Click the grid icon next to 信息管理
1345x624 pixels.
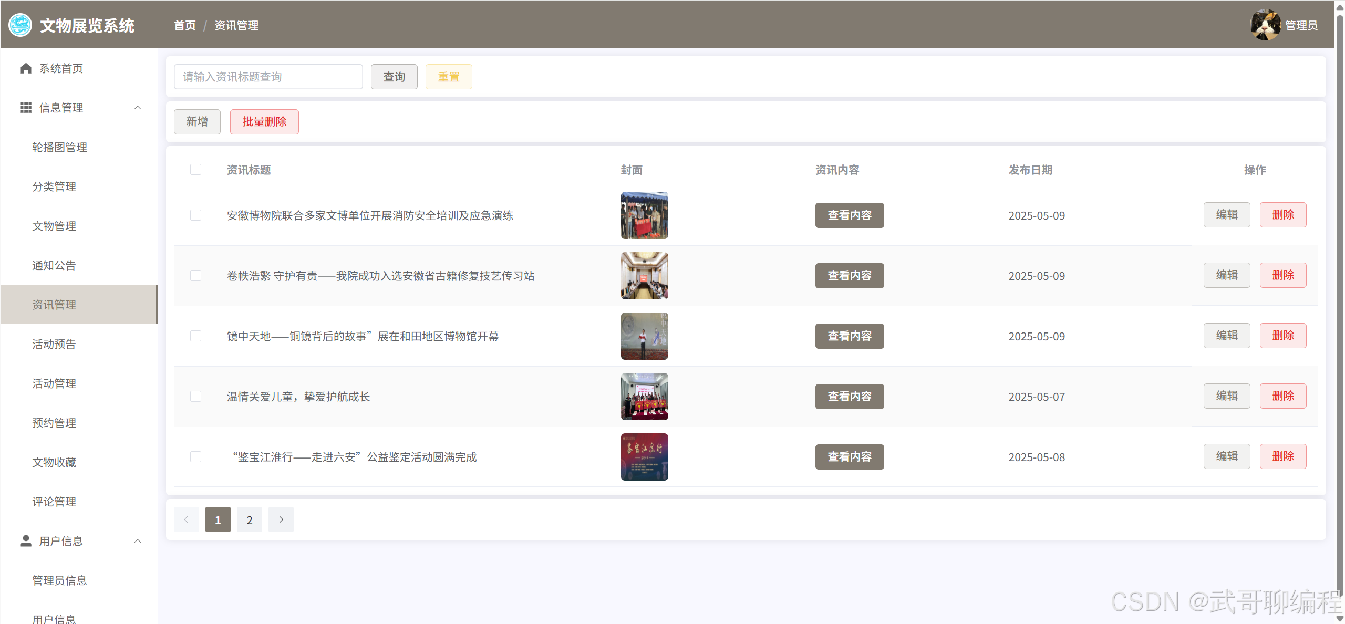click(26, 108)
